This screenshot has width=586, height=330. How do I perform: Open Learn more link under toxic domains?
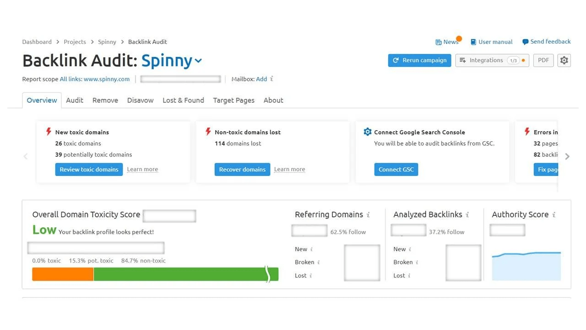pos(142,170)
